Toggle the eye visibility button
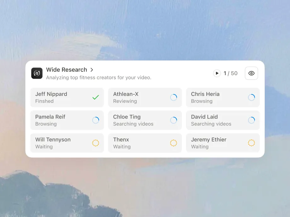Viewport: 290px width, 217px height. (x=251, y=73)
